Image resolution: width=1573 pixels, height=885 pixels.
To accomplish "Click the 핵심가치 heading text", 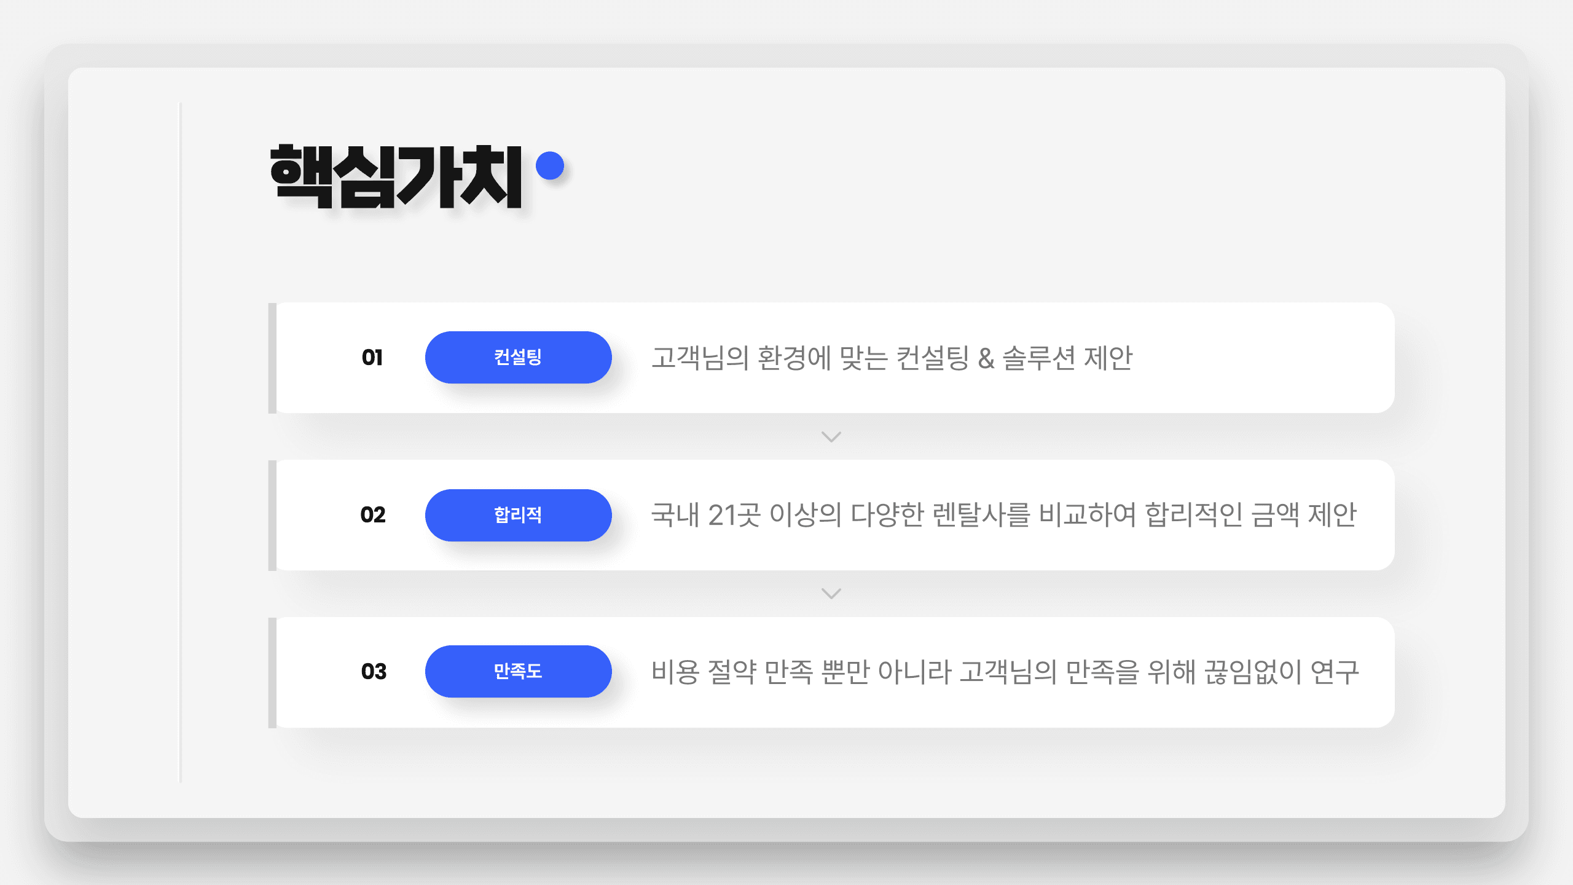I will 396,177.
